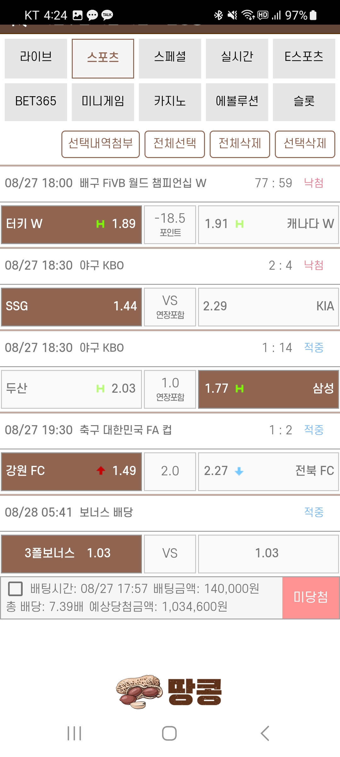Open the 미니게임 category
340x757 pixels.
point(103,102)
